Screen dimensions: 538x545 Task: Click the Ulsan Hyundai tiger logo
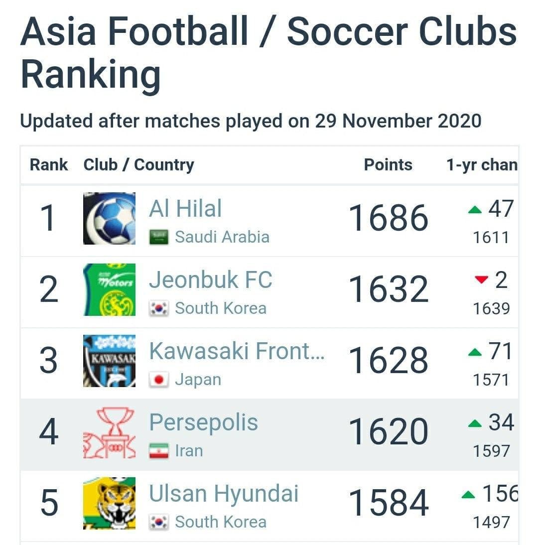pyautogui.click(x=109, y=503)
